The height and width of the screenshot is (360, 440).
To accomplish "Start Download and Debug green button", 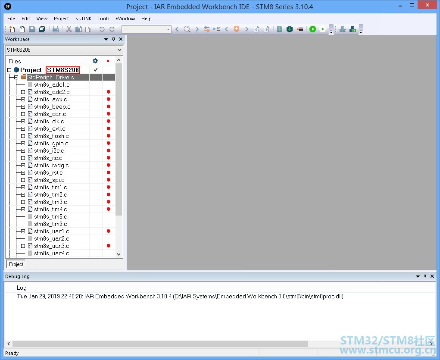I will pos(312,29).
